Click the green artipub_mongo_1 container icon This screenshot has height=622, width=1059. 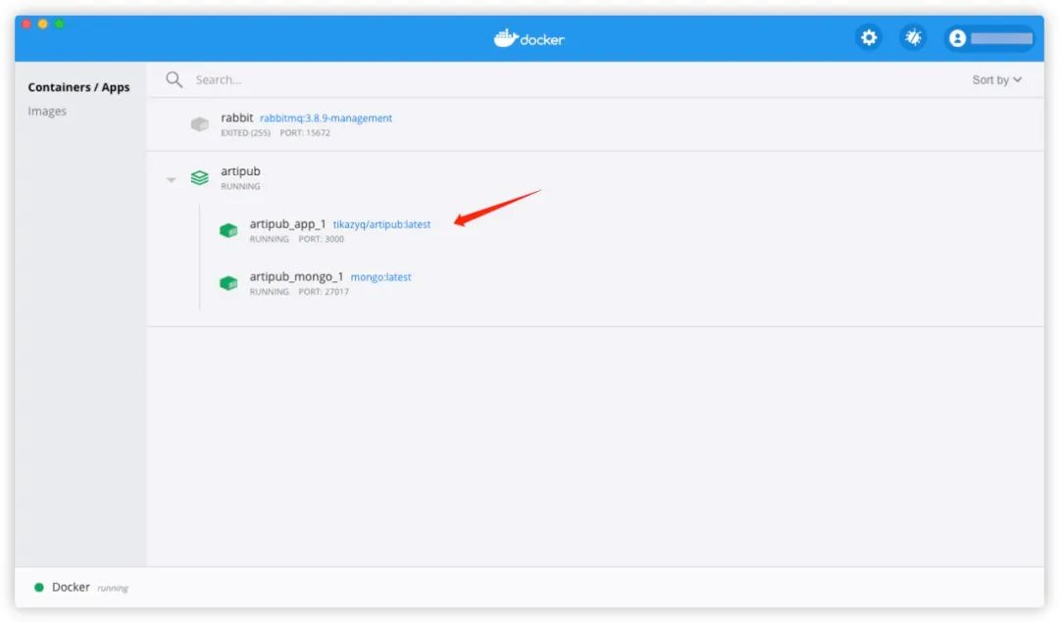click(228, 283)
